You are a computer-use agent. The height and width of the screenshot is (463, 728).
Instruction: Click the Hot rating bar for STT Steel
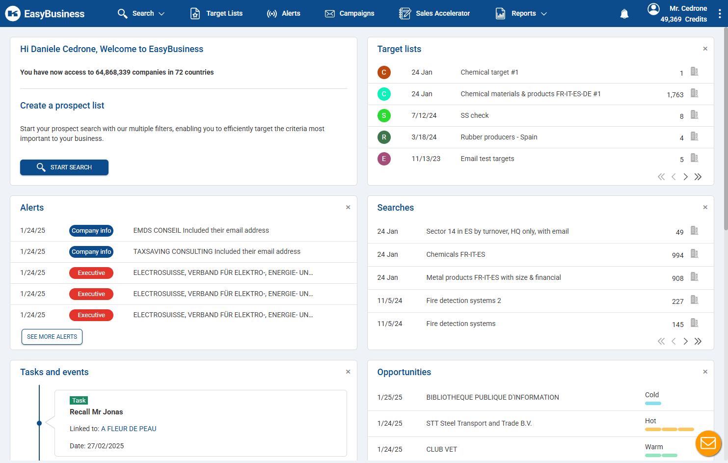coord(669,429)
